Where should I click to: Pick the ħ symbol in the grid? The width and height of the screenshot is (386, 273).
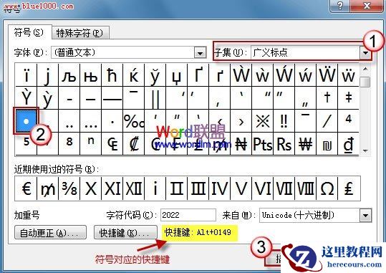pos(112,75)
